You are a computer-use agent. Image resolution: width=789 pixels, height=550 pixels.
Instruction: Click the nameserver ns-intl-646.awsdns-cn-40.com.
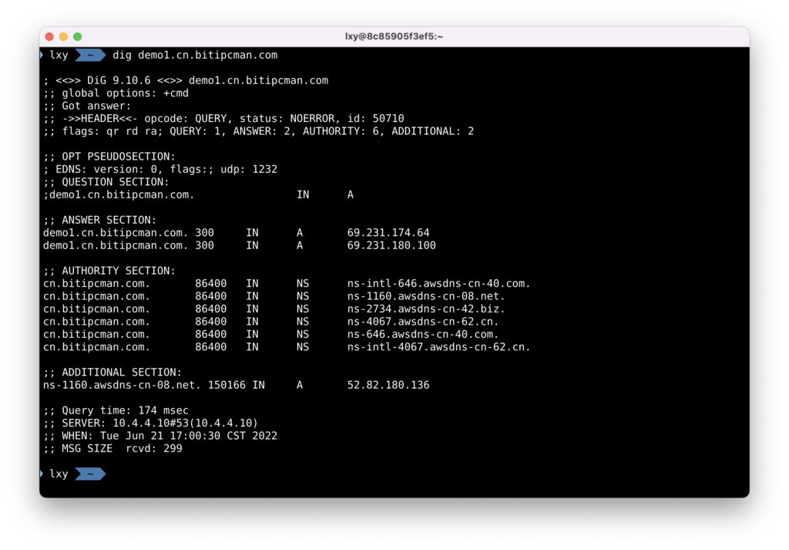click(x=439, y=284)
